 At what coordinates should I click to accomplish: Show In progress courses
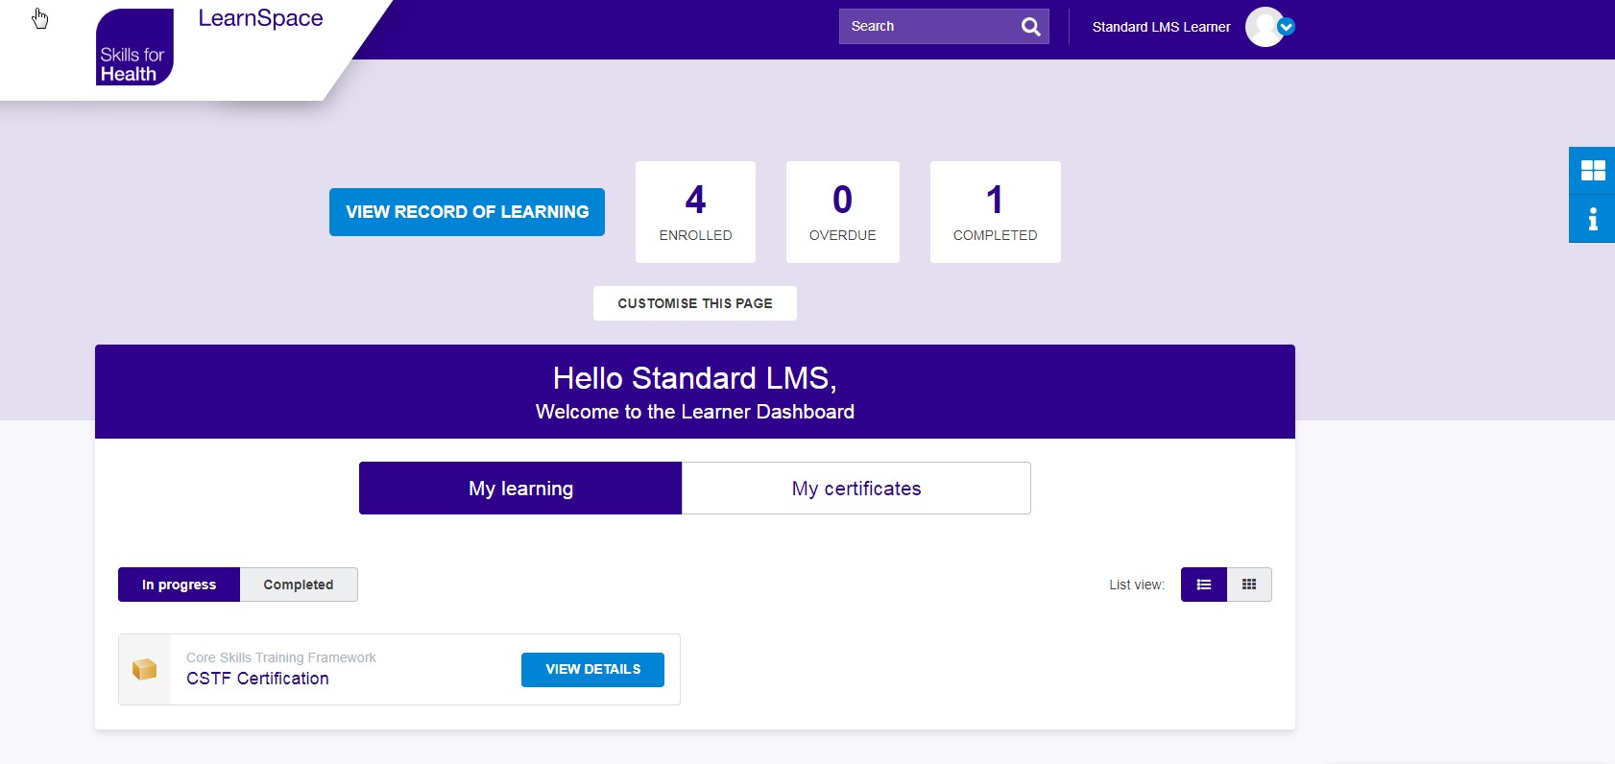[179, 585]
